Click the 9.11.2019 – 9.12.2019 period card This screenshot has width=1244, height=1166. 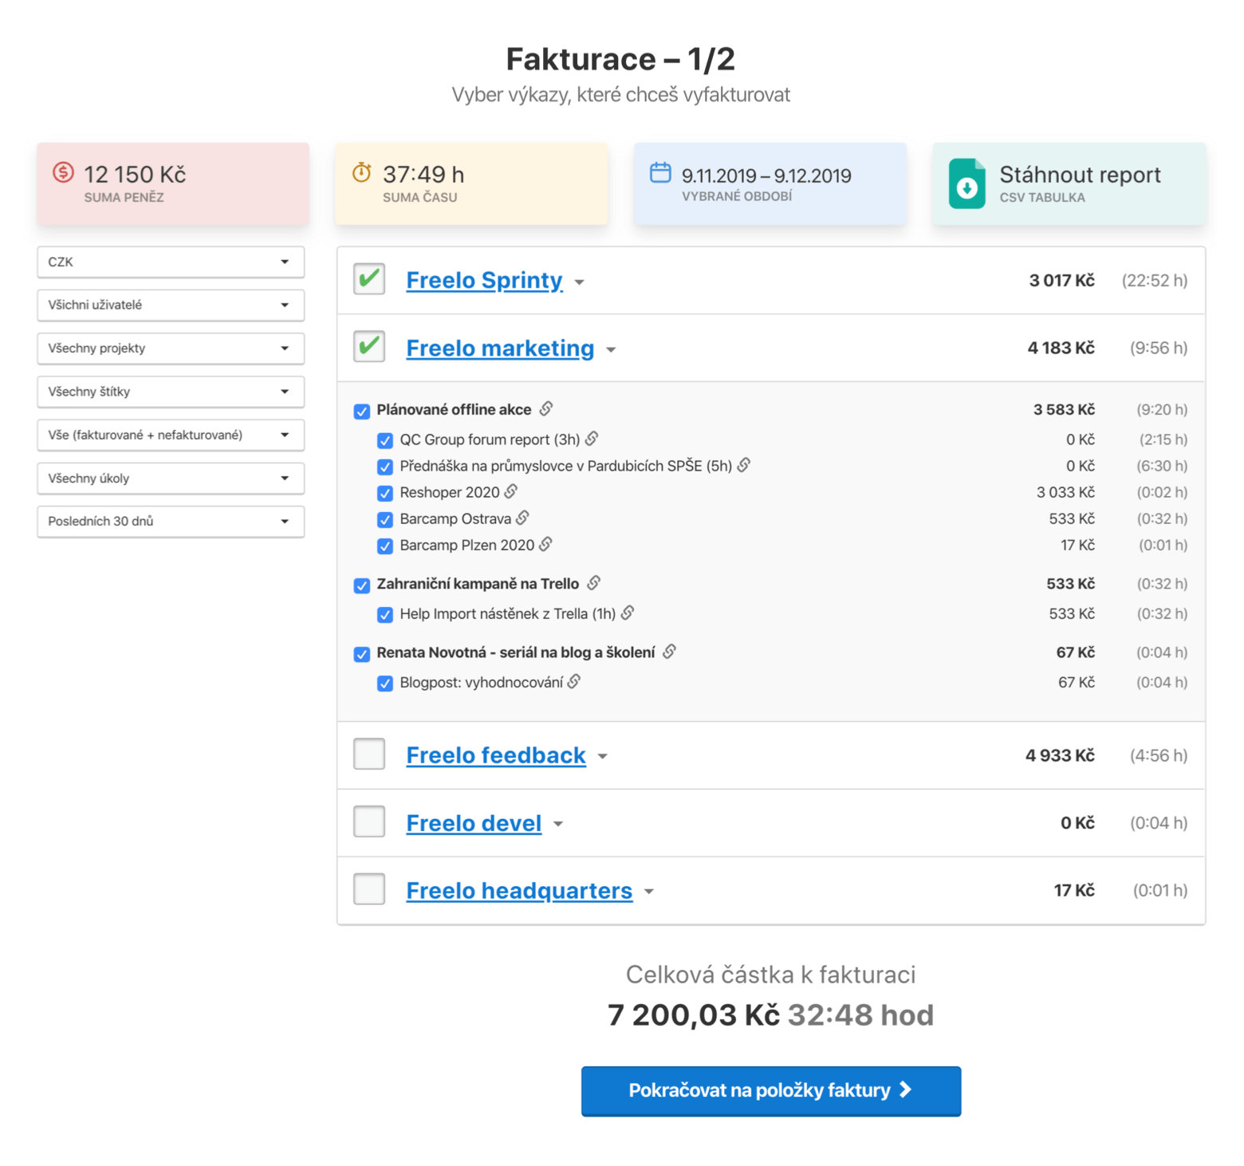click(x=770, y=184)
